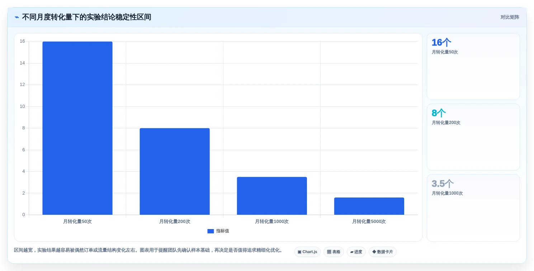Viewport: 534px width, 271px height.
Task: Click the bar for 月转化量50次
Action: pos(77,128)
